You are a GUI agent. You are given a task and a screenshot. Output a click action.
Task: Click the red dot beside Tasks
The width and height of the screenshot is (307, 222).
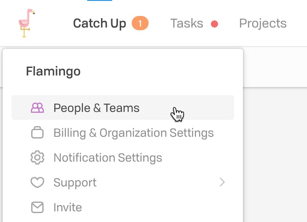(x=214, y=24)
